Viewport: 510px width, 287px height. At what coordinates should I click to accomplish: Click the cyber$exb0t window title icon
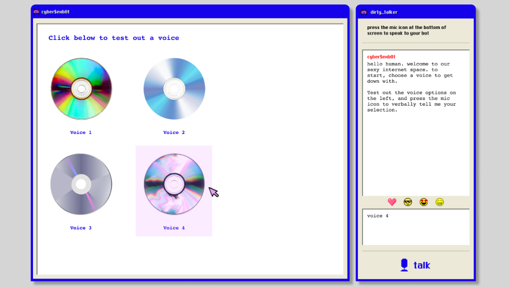pos(36,11)
